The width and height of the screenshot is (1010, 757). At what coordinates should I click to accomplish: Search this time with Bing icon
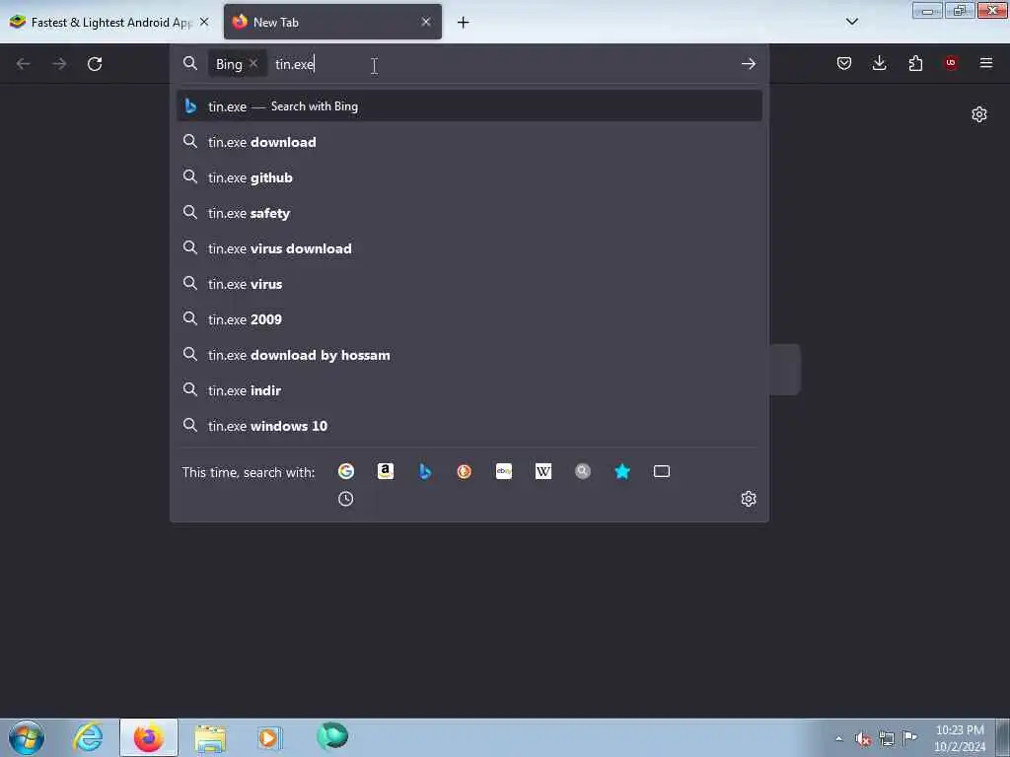[425, 471]
